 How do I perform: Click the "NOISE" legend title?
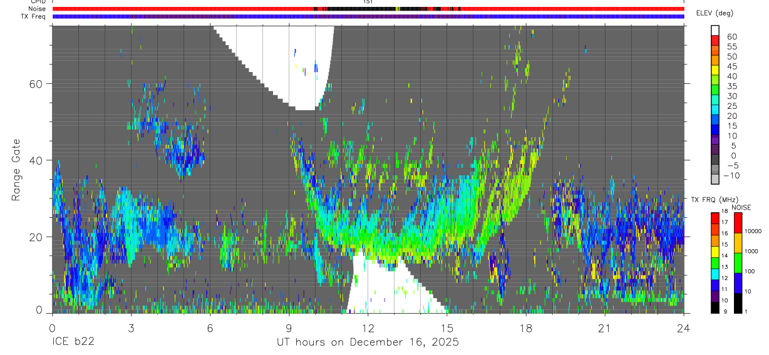click(741, 207)
